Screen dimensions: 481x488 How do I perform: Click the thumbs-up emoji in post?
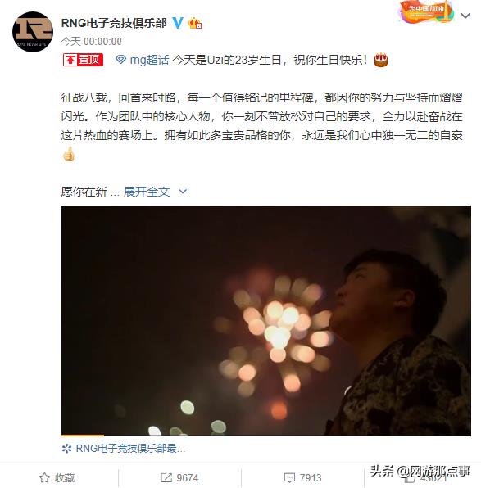[69, 154]
